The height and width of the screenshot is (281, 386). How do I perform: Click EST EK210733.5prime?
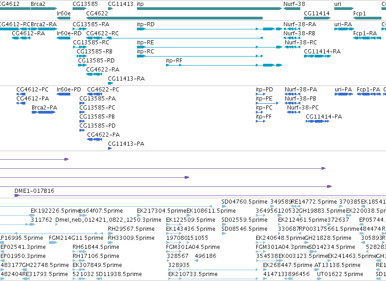[x=213, y=279]
